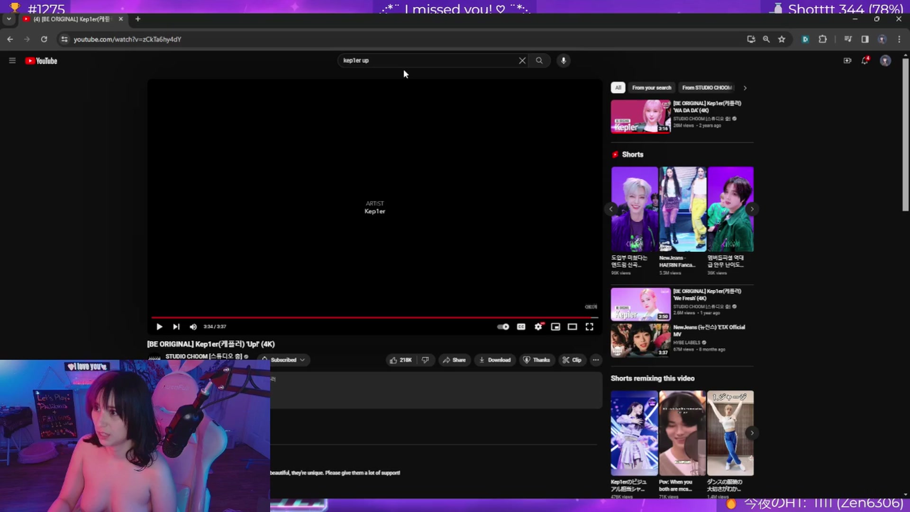Open Chrome extensions puzzle icon
910x512 pixels.
(822, 39)
